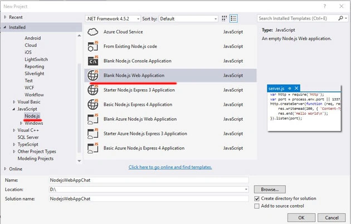
Task: Expand the Visual C++ node
Action: click(14, 130)
